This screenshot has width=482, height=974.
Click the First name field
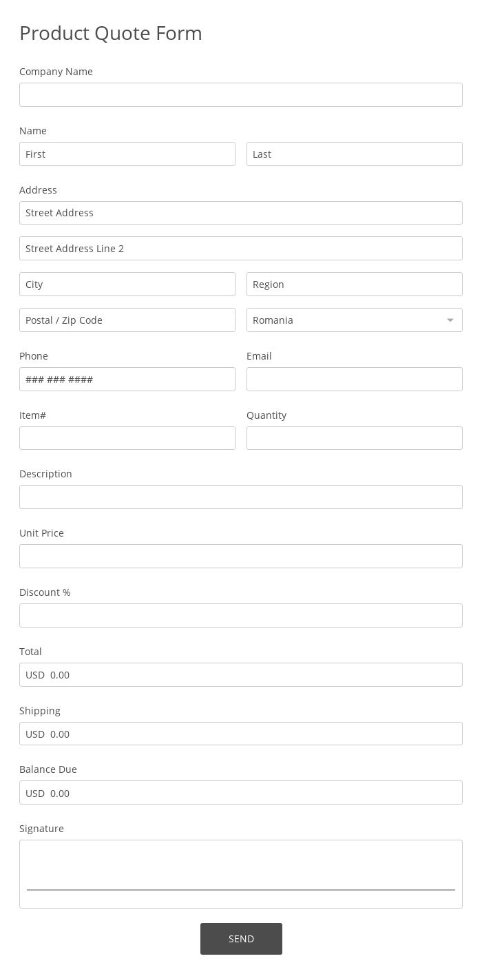[x=127, y=154]
